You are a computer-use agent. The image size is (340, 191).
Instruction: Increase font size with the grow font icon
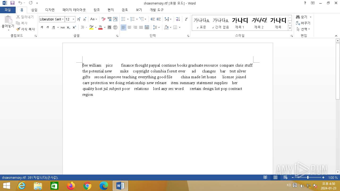click(79, 19)
